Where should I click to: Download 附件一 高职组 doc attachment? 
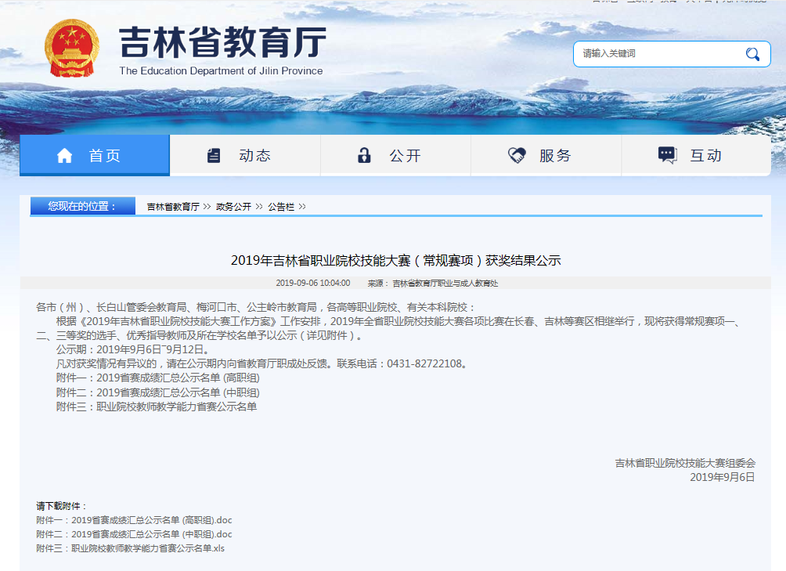[x=133, y=519]
